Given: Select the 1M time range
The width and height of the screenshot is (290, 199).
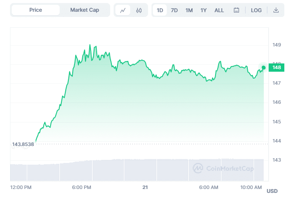Looking at the screenshot, I should tap(189, 10).
